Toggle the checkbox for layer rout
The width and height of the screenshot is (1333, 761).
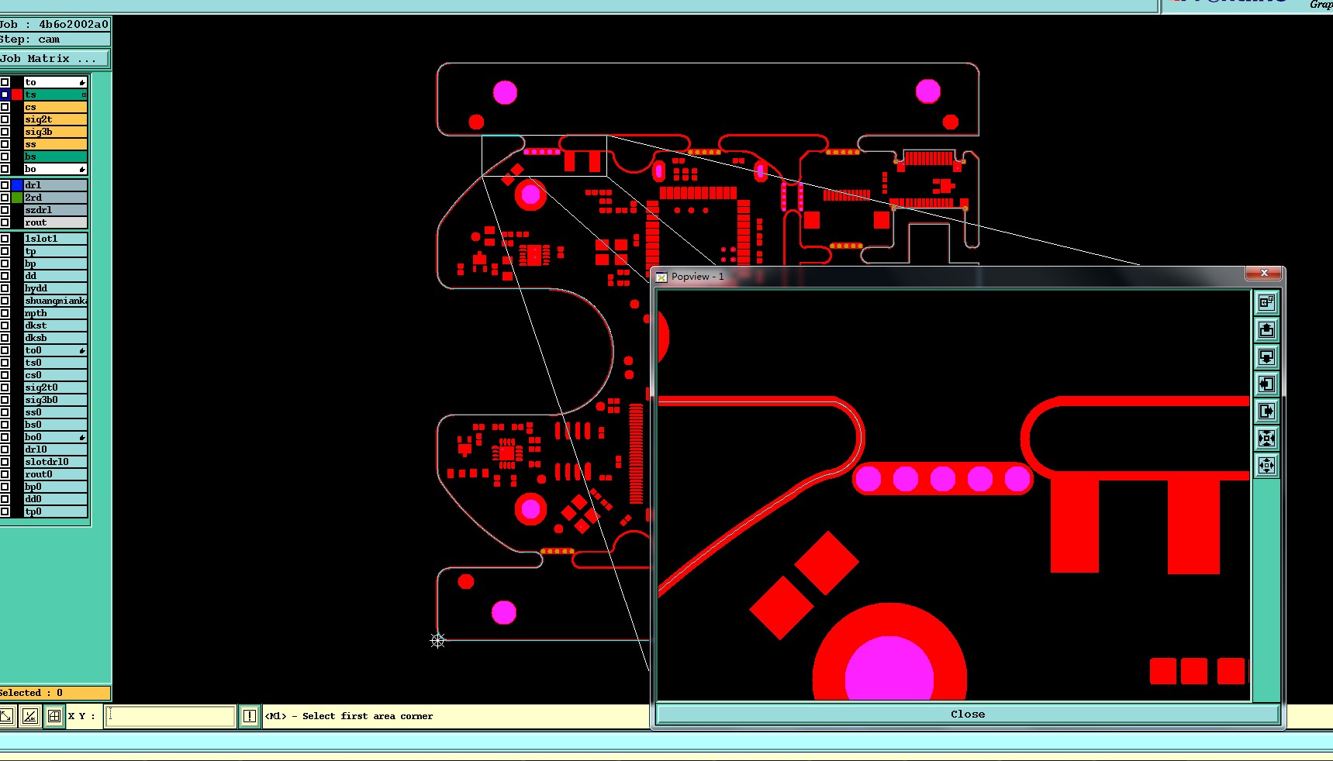5,222
